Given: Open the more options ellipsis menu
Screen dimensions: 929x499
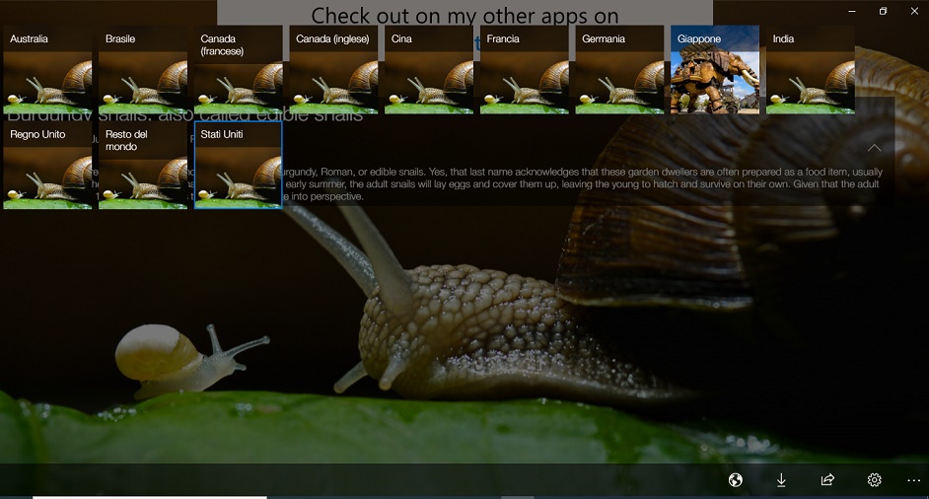Looking at the screenshot, I should 913,480.
